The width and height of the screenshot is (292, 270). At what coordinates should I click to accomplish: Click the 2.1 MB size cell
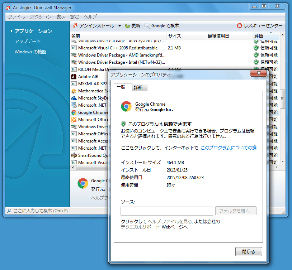click(174, 48)
